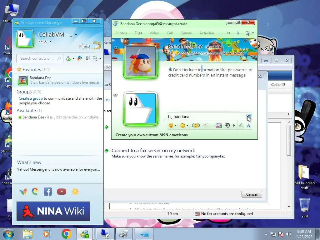This screenshot has height=240, width=320.
Task: Select Bandana Dee under Available group
Action: [x=60, y=117]
